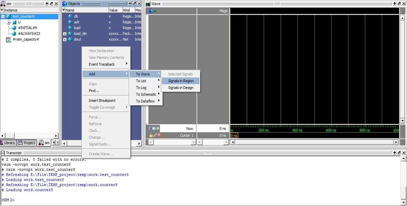Click the Cursor 1 label
407x206 pixels.
[x=187, y=136]
